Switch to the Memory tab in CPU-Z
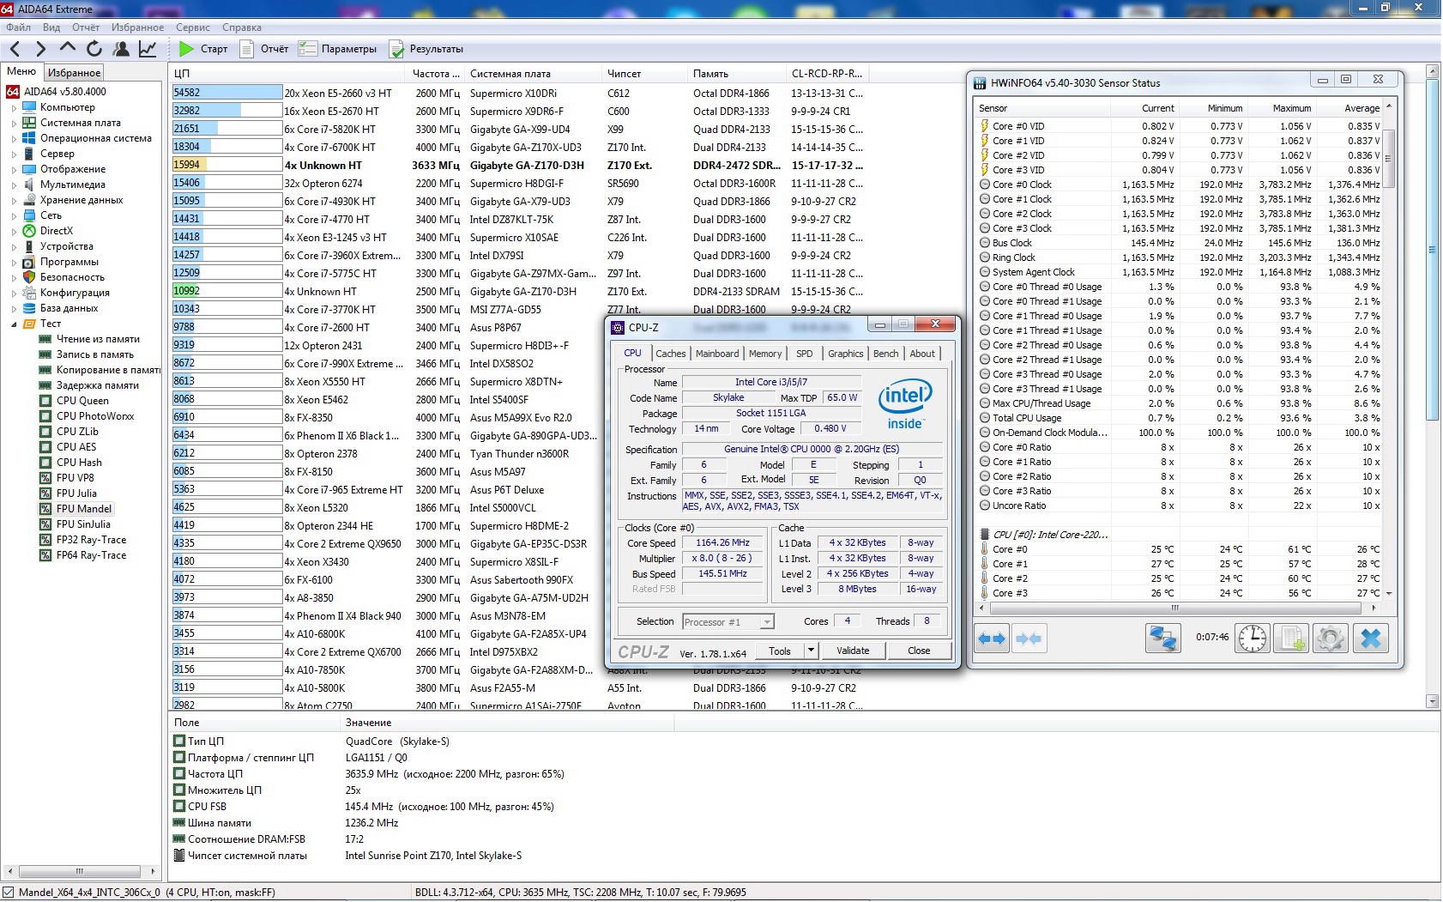1443x902 pixels. click(x=764, y=354)
